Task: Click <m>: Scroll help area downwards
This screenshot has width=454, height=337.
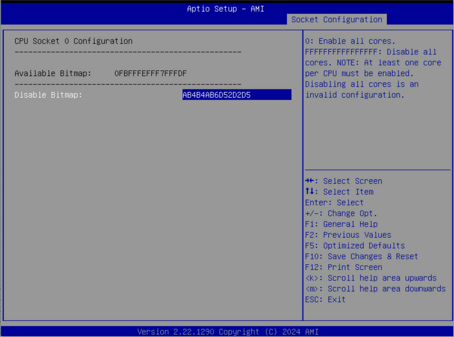Action: point(375,289)
